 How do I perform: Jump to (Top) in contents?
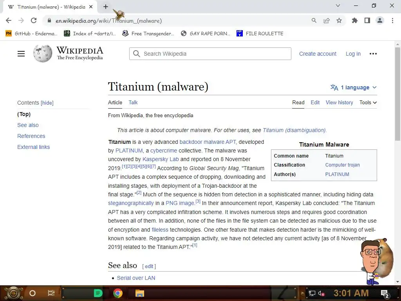(24, 114)
